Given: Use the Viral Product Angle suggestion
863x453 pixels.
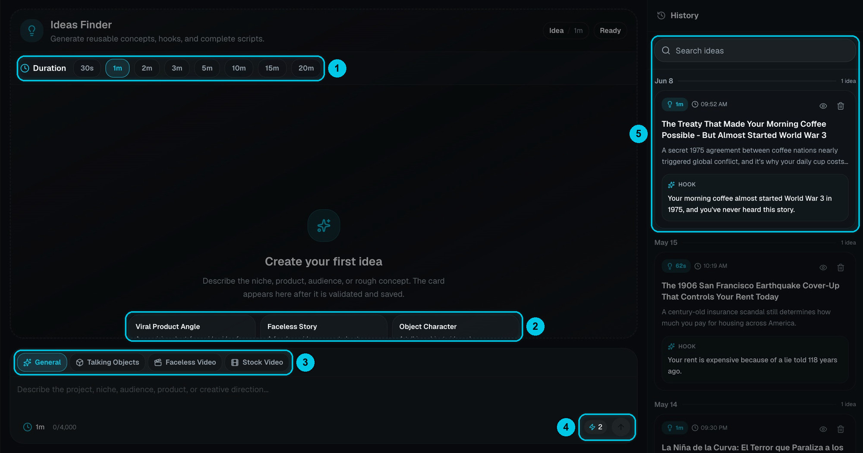Looking at the screenshot, I should point(192,327).
